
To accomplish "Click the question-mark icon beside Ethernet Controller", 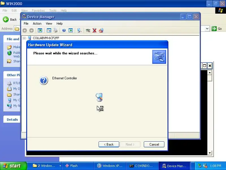I will point(44,80).
